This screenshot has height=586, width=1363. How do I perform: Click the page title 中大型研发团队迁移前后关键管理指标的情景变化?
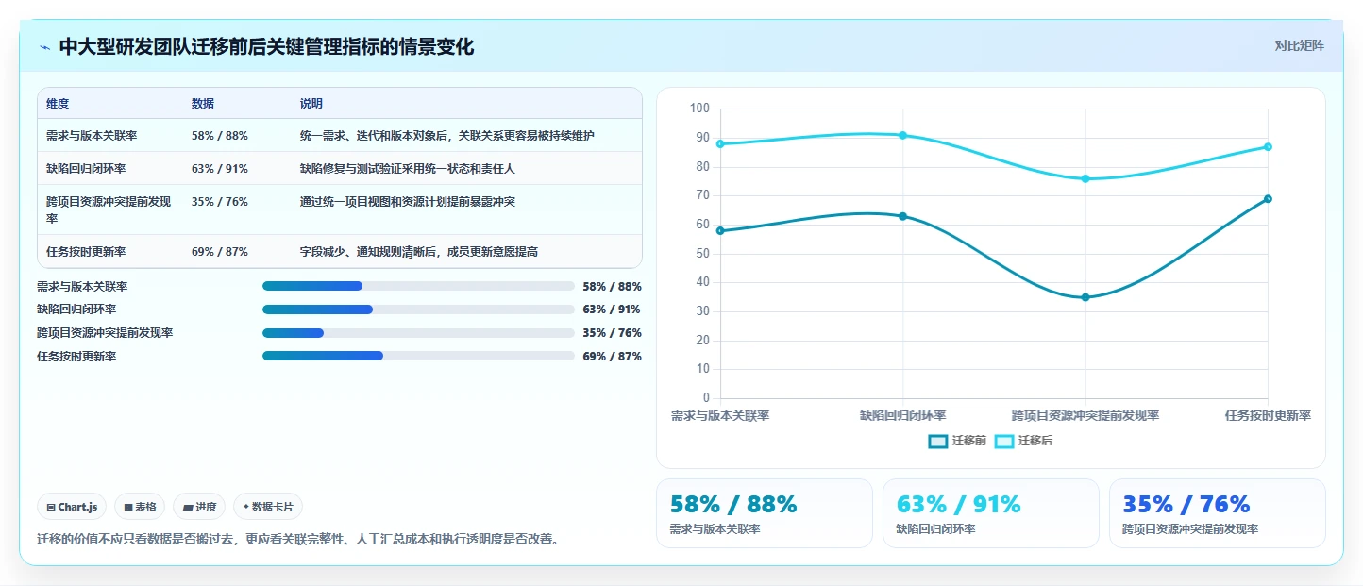[x=266, y=46]
